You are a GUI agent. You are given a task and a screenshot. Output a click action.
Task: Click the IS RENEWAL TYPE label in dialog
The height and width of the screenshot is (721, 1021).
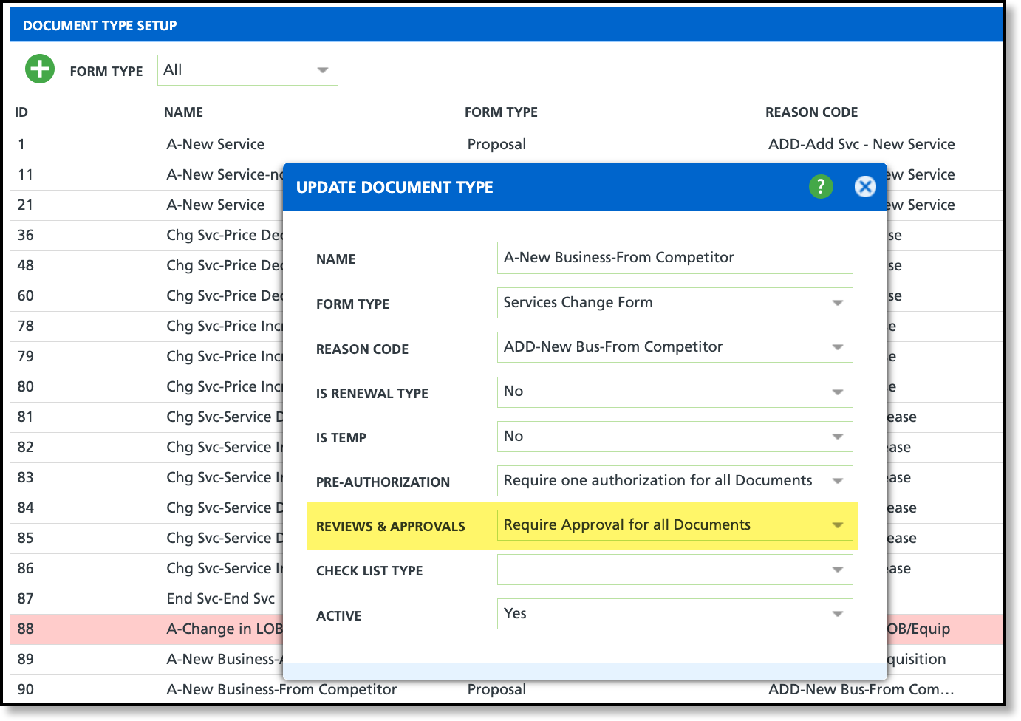click(x=372, y=394)
